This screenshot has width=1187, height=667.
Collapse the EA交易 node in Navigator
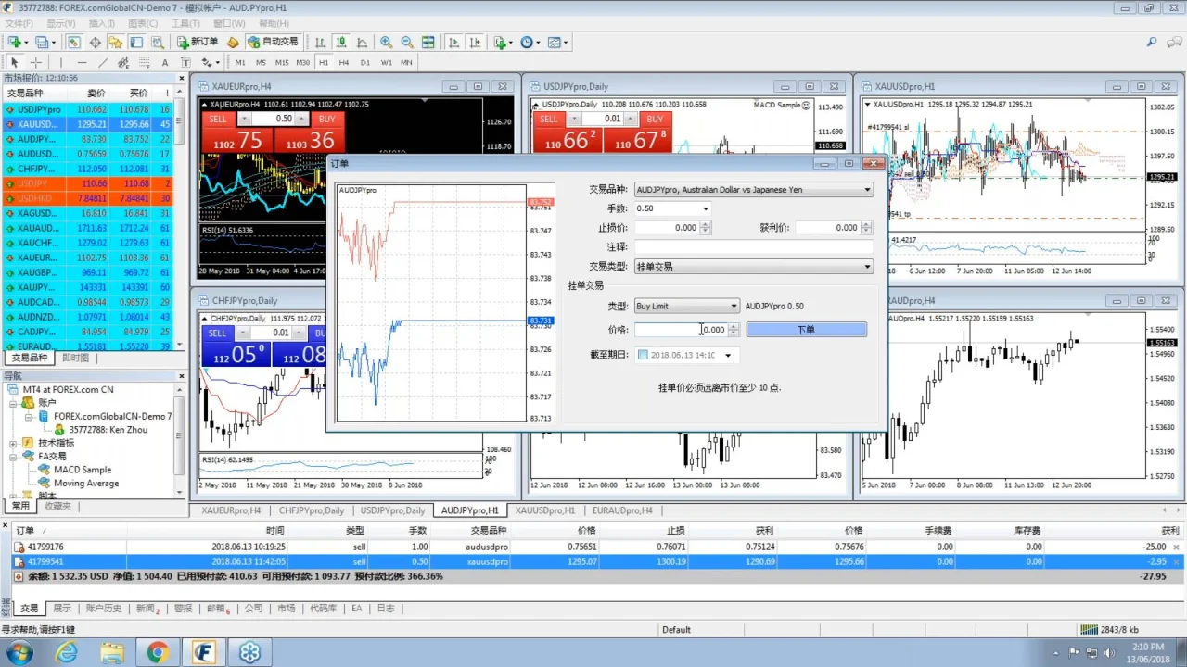[14, 456]
